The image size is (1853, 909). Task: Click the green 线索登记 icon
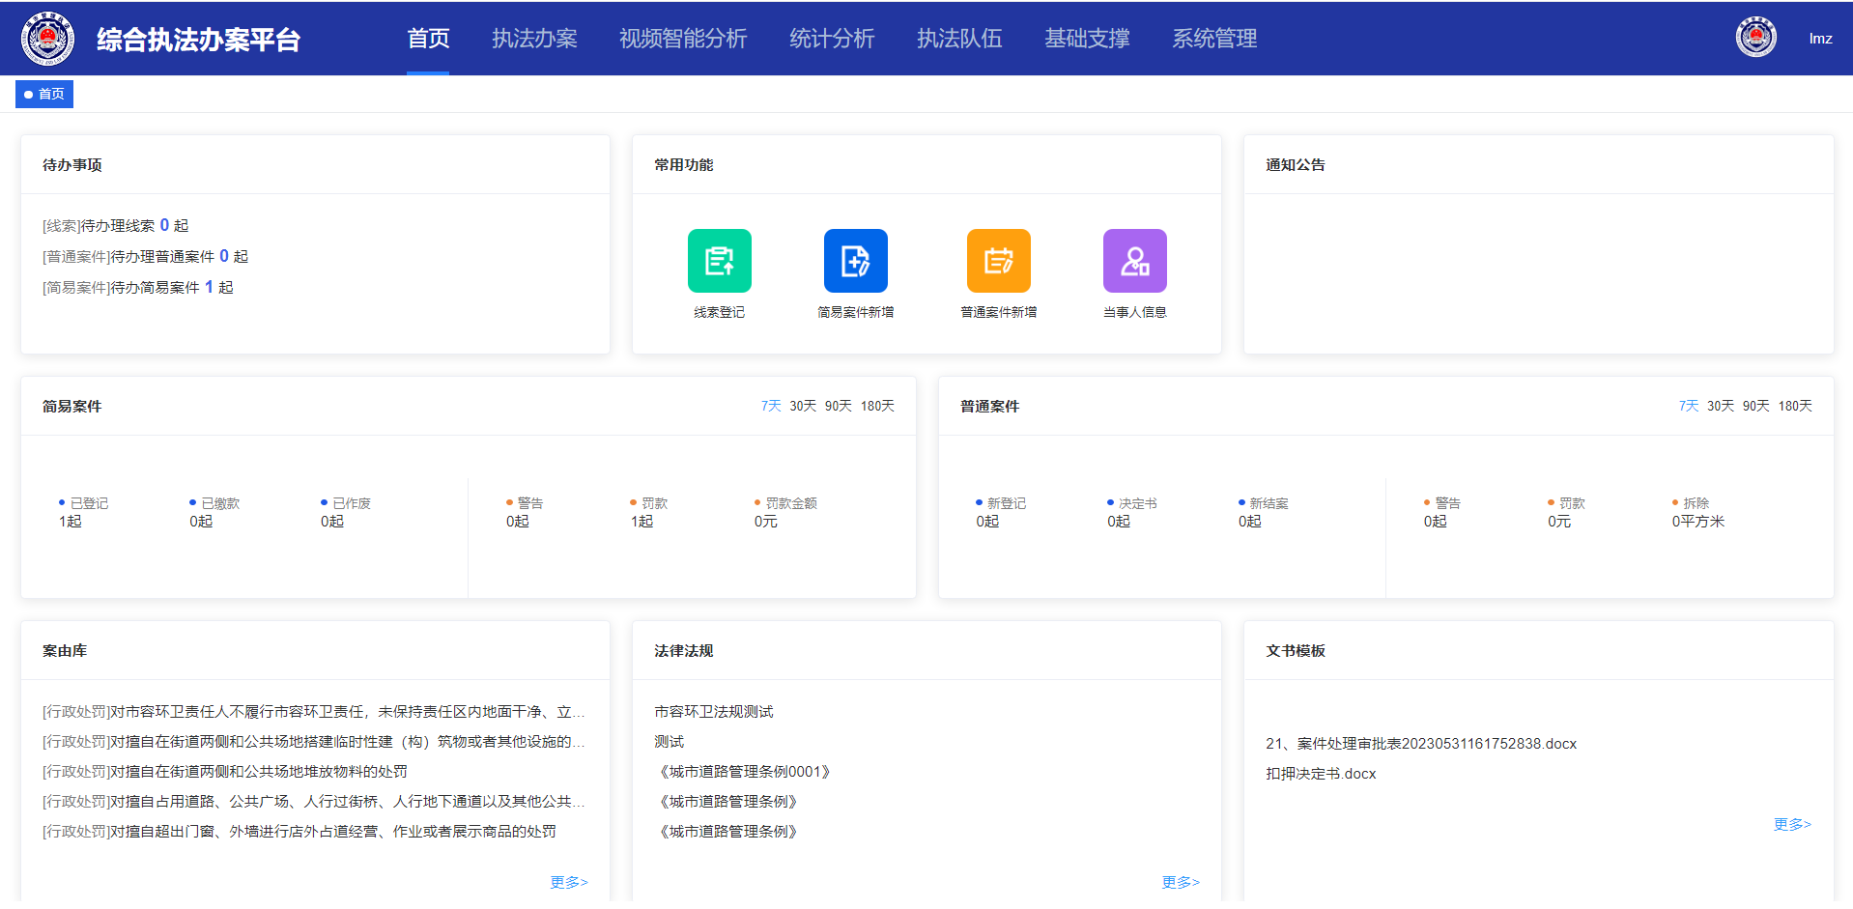click(x=719, y=261)
